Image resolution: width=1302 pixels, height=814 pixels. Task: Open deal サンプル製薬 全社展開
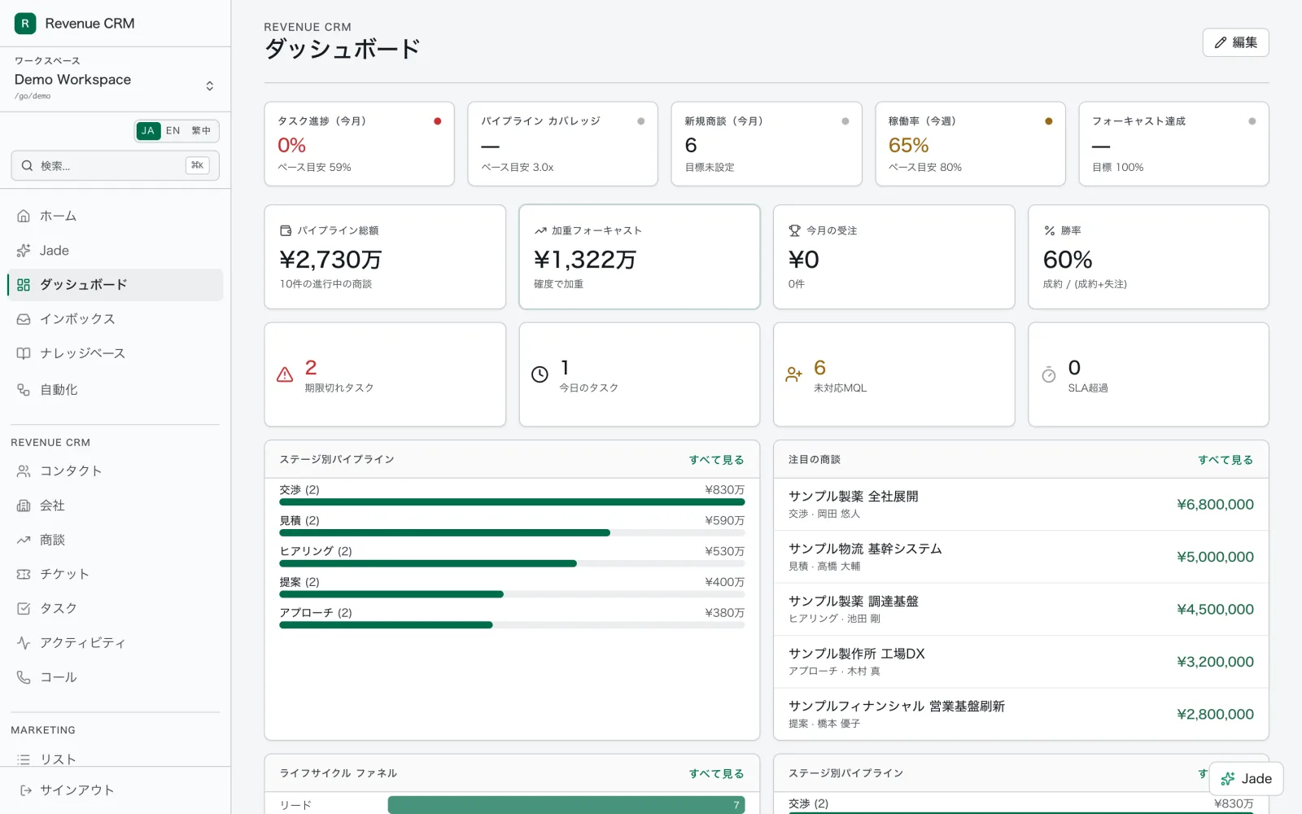click(x=1020, y=505)
